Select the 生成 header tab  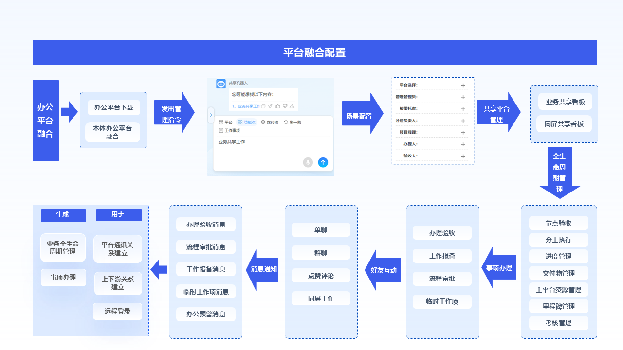coord(63,214)
